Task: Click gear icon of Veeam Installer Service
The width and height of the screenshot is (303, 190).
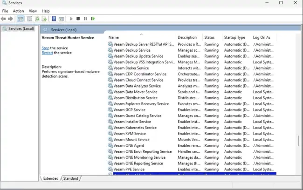Action: point(110,122)
